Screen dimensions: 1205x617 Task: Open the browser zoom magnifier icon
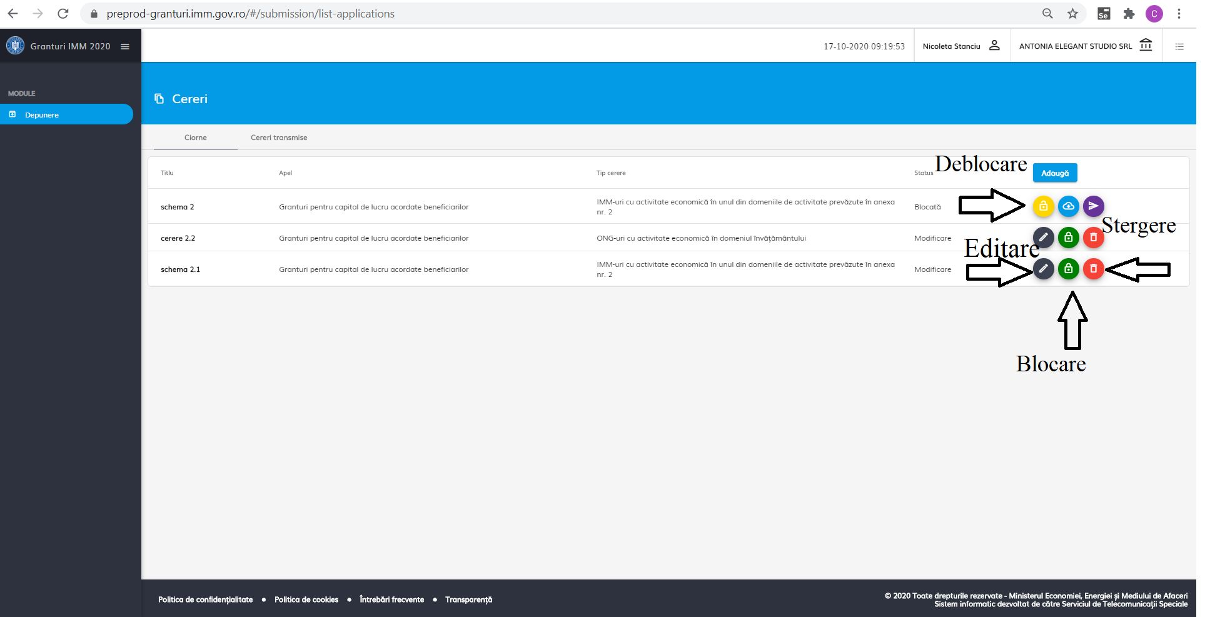[x=1047, y=14]
